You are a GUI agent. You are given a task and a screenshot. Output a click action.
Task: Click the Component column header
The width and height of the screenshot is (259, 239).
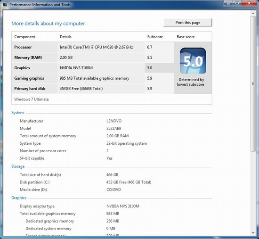(x=24, y=37)
